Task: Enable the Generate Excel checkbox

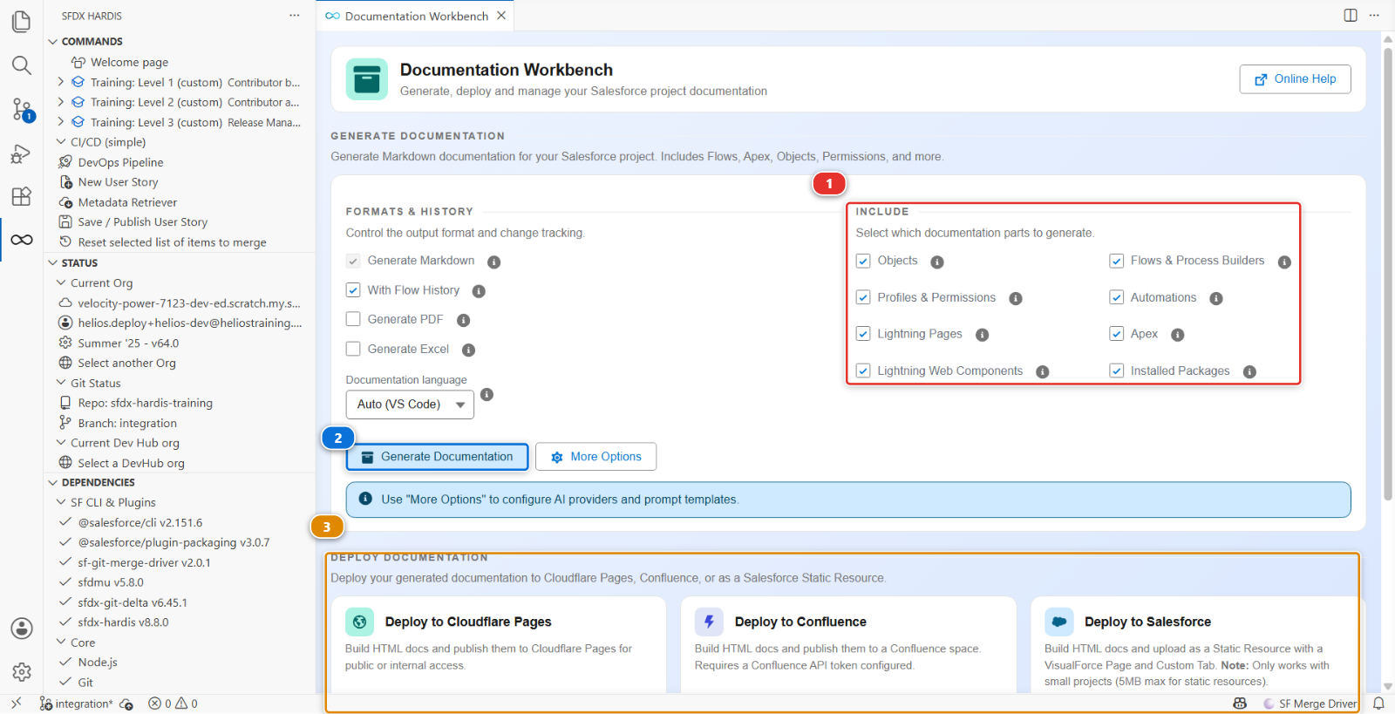Action: (353, 349)
